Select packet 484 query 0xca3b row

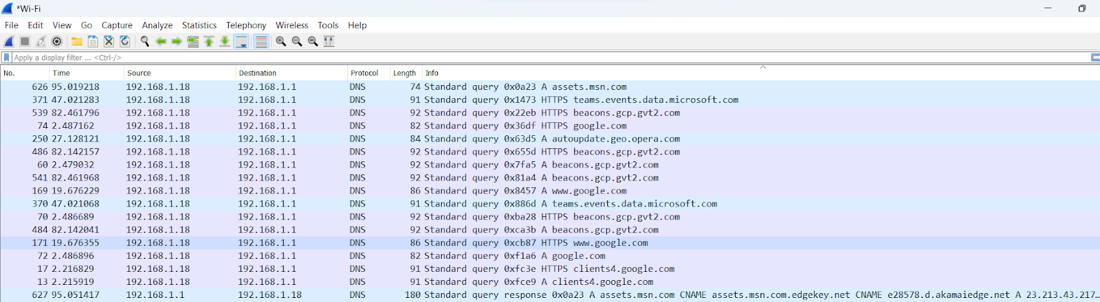coord(550,230)
